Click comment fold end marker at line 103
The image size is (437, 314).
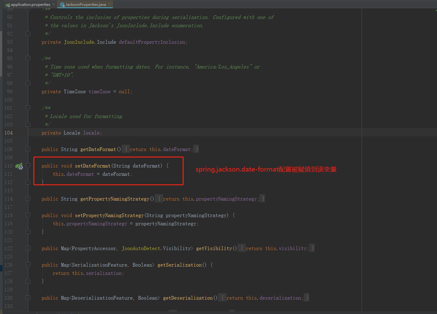(x=28, y=124)
